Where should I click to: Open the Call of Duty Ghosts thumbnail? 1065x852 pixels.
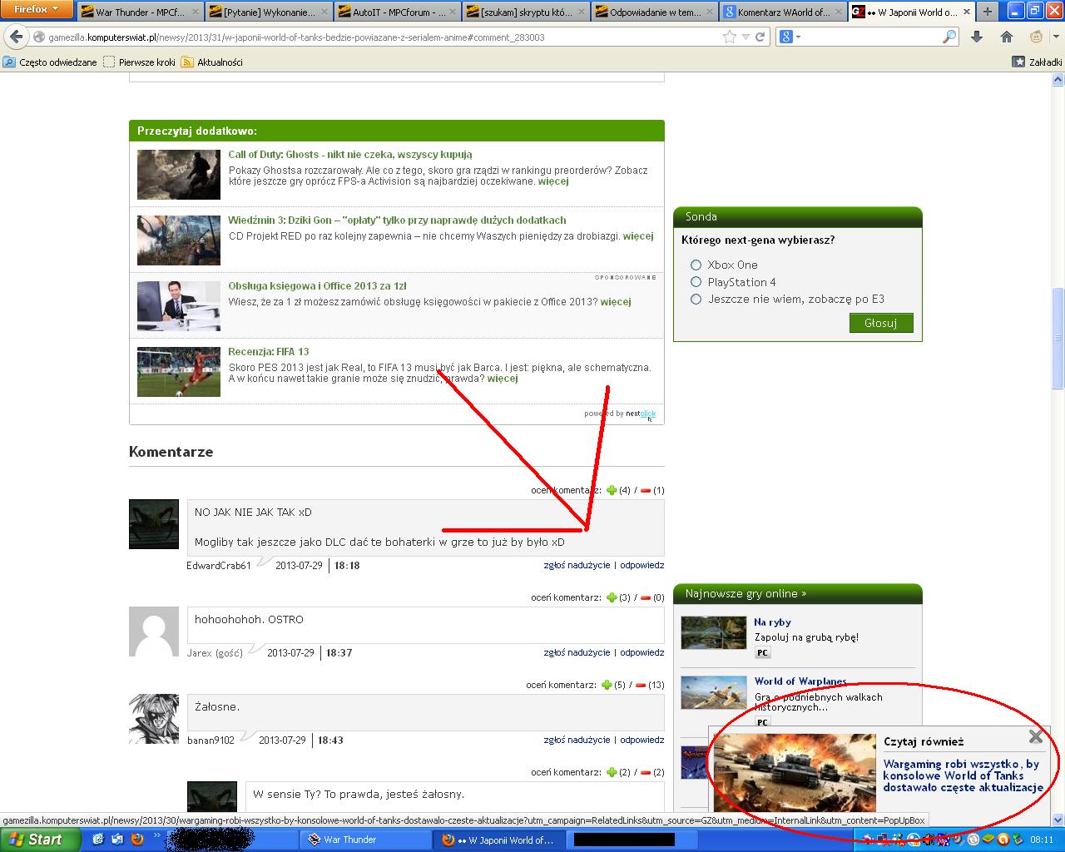(179, 175)
